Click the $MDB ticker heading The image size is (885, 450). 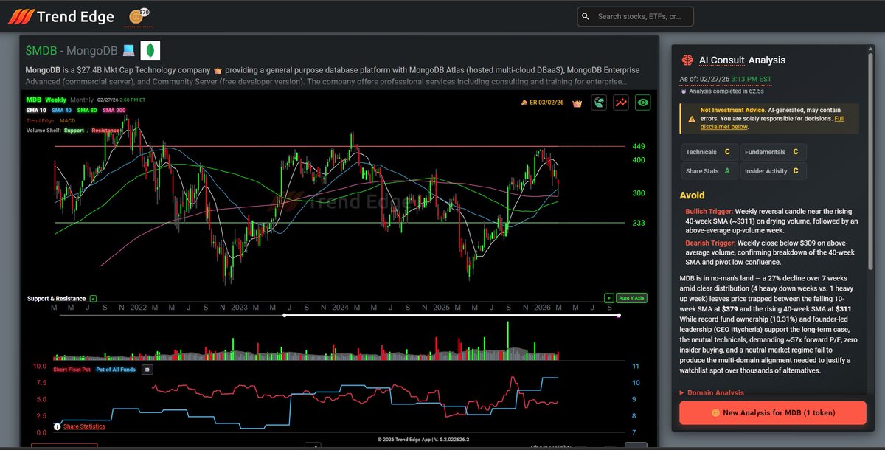click(41, 51)
